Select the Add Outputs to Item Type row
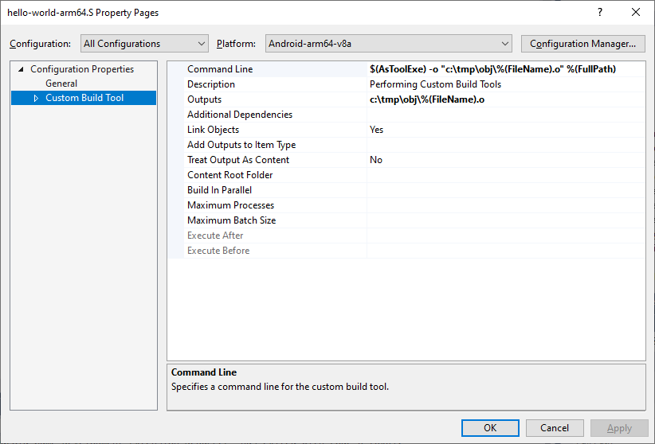This screenshot has width=655, height=444. pyautogui.click(x=241, y=145)
